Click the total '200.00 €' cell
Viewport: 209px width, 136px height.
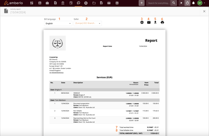pos(156,118)
